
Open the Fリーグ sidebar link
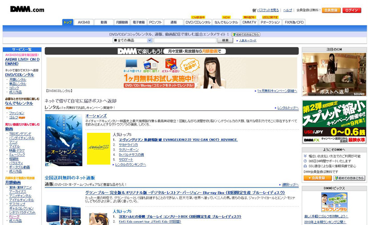tap(14, 217)
